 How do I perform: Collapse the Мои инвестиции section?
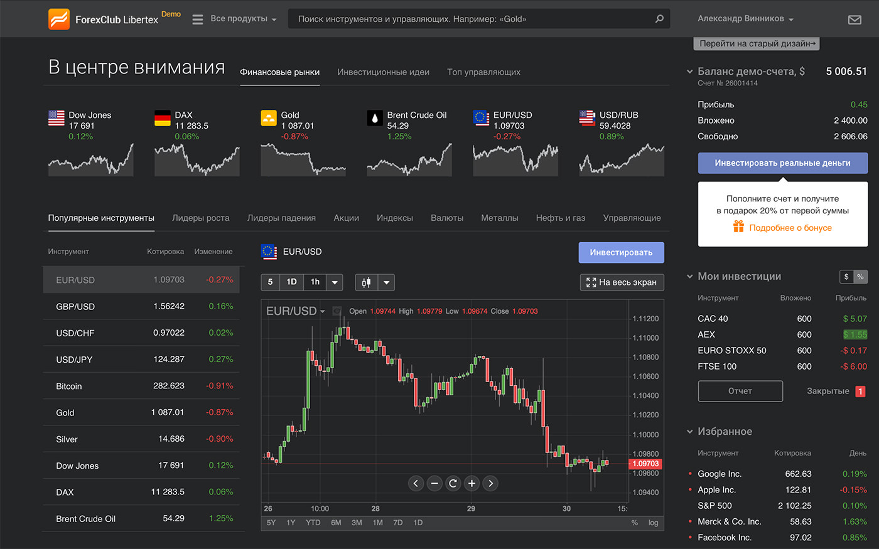(690, 277)
